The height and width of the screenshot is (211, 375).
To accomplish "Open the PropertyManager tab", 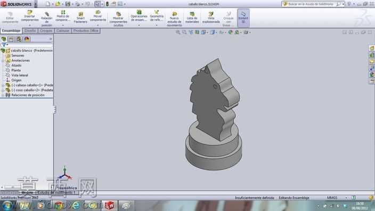I will tap(11, 39).
